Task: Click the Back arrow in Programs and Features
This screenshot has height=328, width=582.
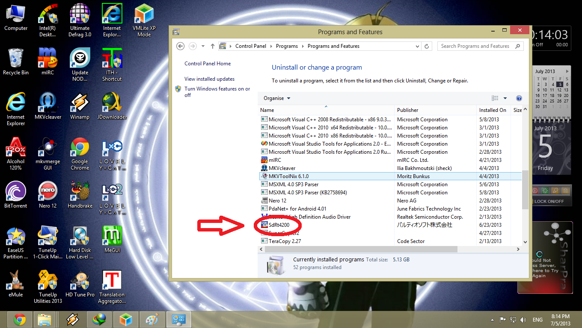Action: (x=180, y=46)
